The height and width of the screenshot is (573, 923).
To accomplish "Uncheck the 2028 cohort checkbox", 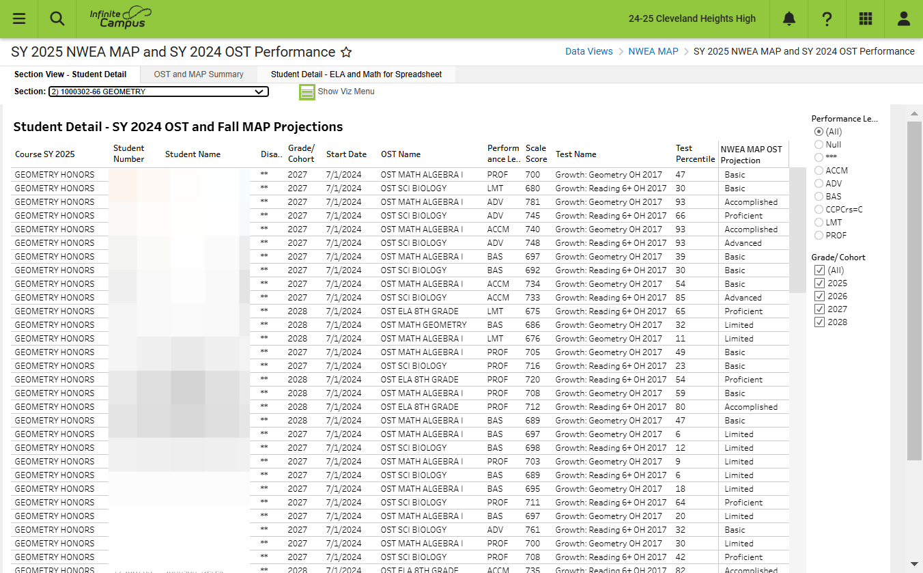I will [x=819, y=322].
